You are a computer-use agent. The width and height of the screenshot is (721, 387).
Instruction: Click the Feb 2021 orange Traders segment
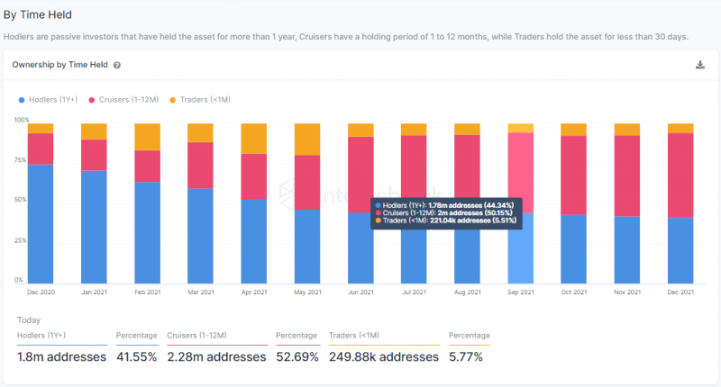[x=147, y=137]
